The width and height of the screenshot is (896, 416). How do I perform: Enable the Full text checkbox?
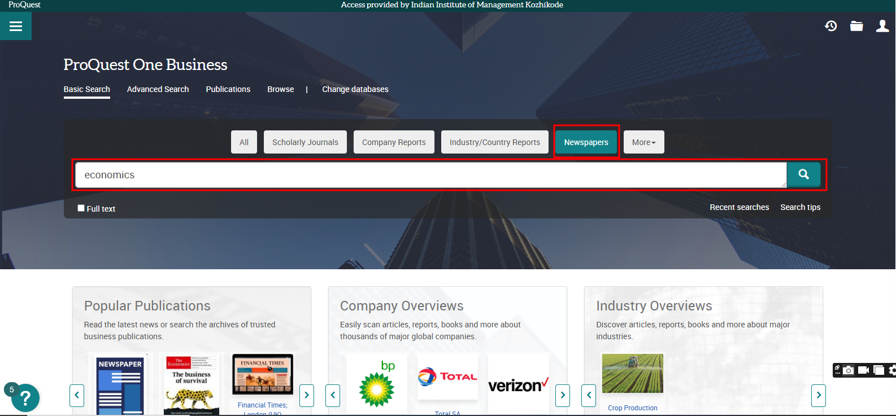(81, 208)
